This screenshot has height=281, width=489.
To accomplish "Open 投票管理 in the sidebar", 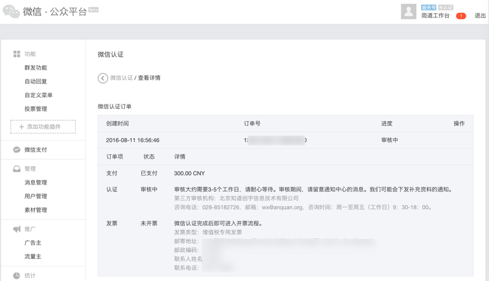I will point(35,109).
